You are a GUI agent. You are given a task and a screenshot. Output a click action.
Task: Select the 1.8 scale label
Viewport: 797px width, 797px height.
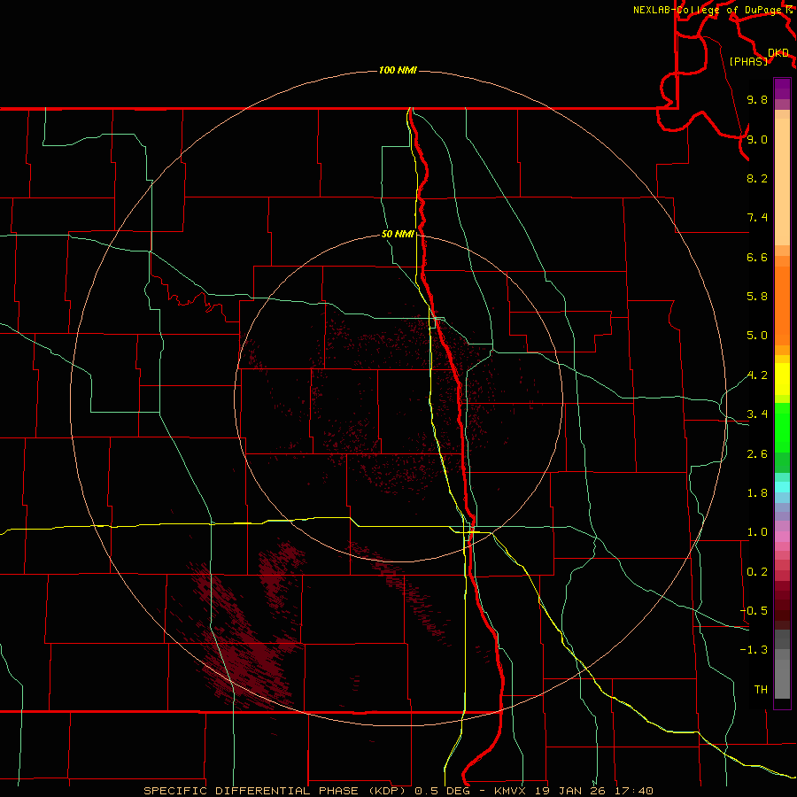[x=757, y=493]
